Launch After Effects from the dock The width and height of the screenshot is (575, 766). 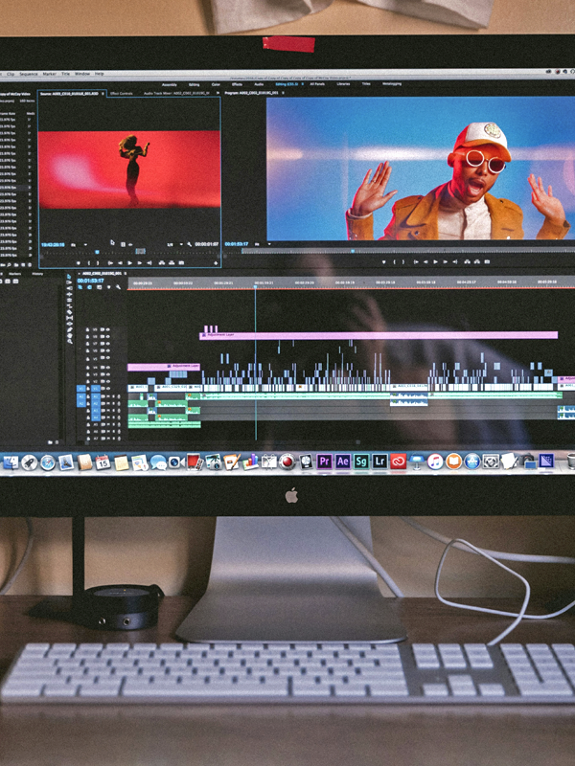pyautogui.click(x=342, y=462)
